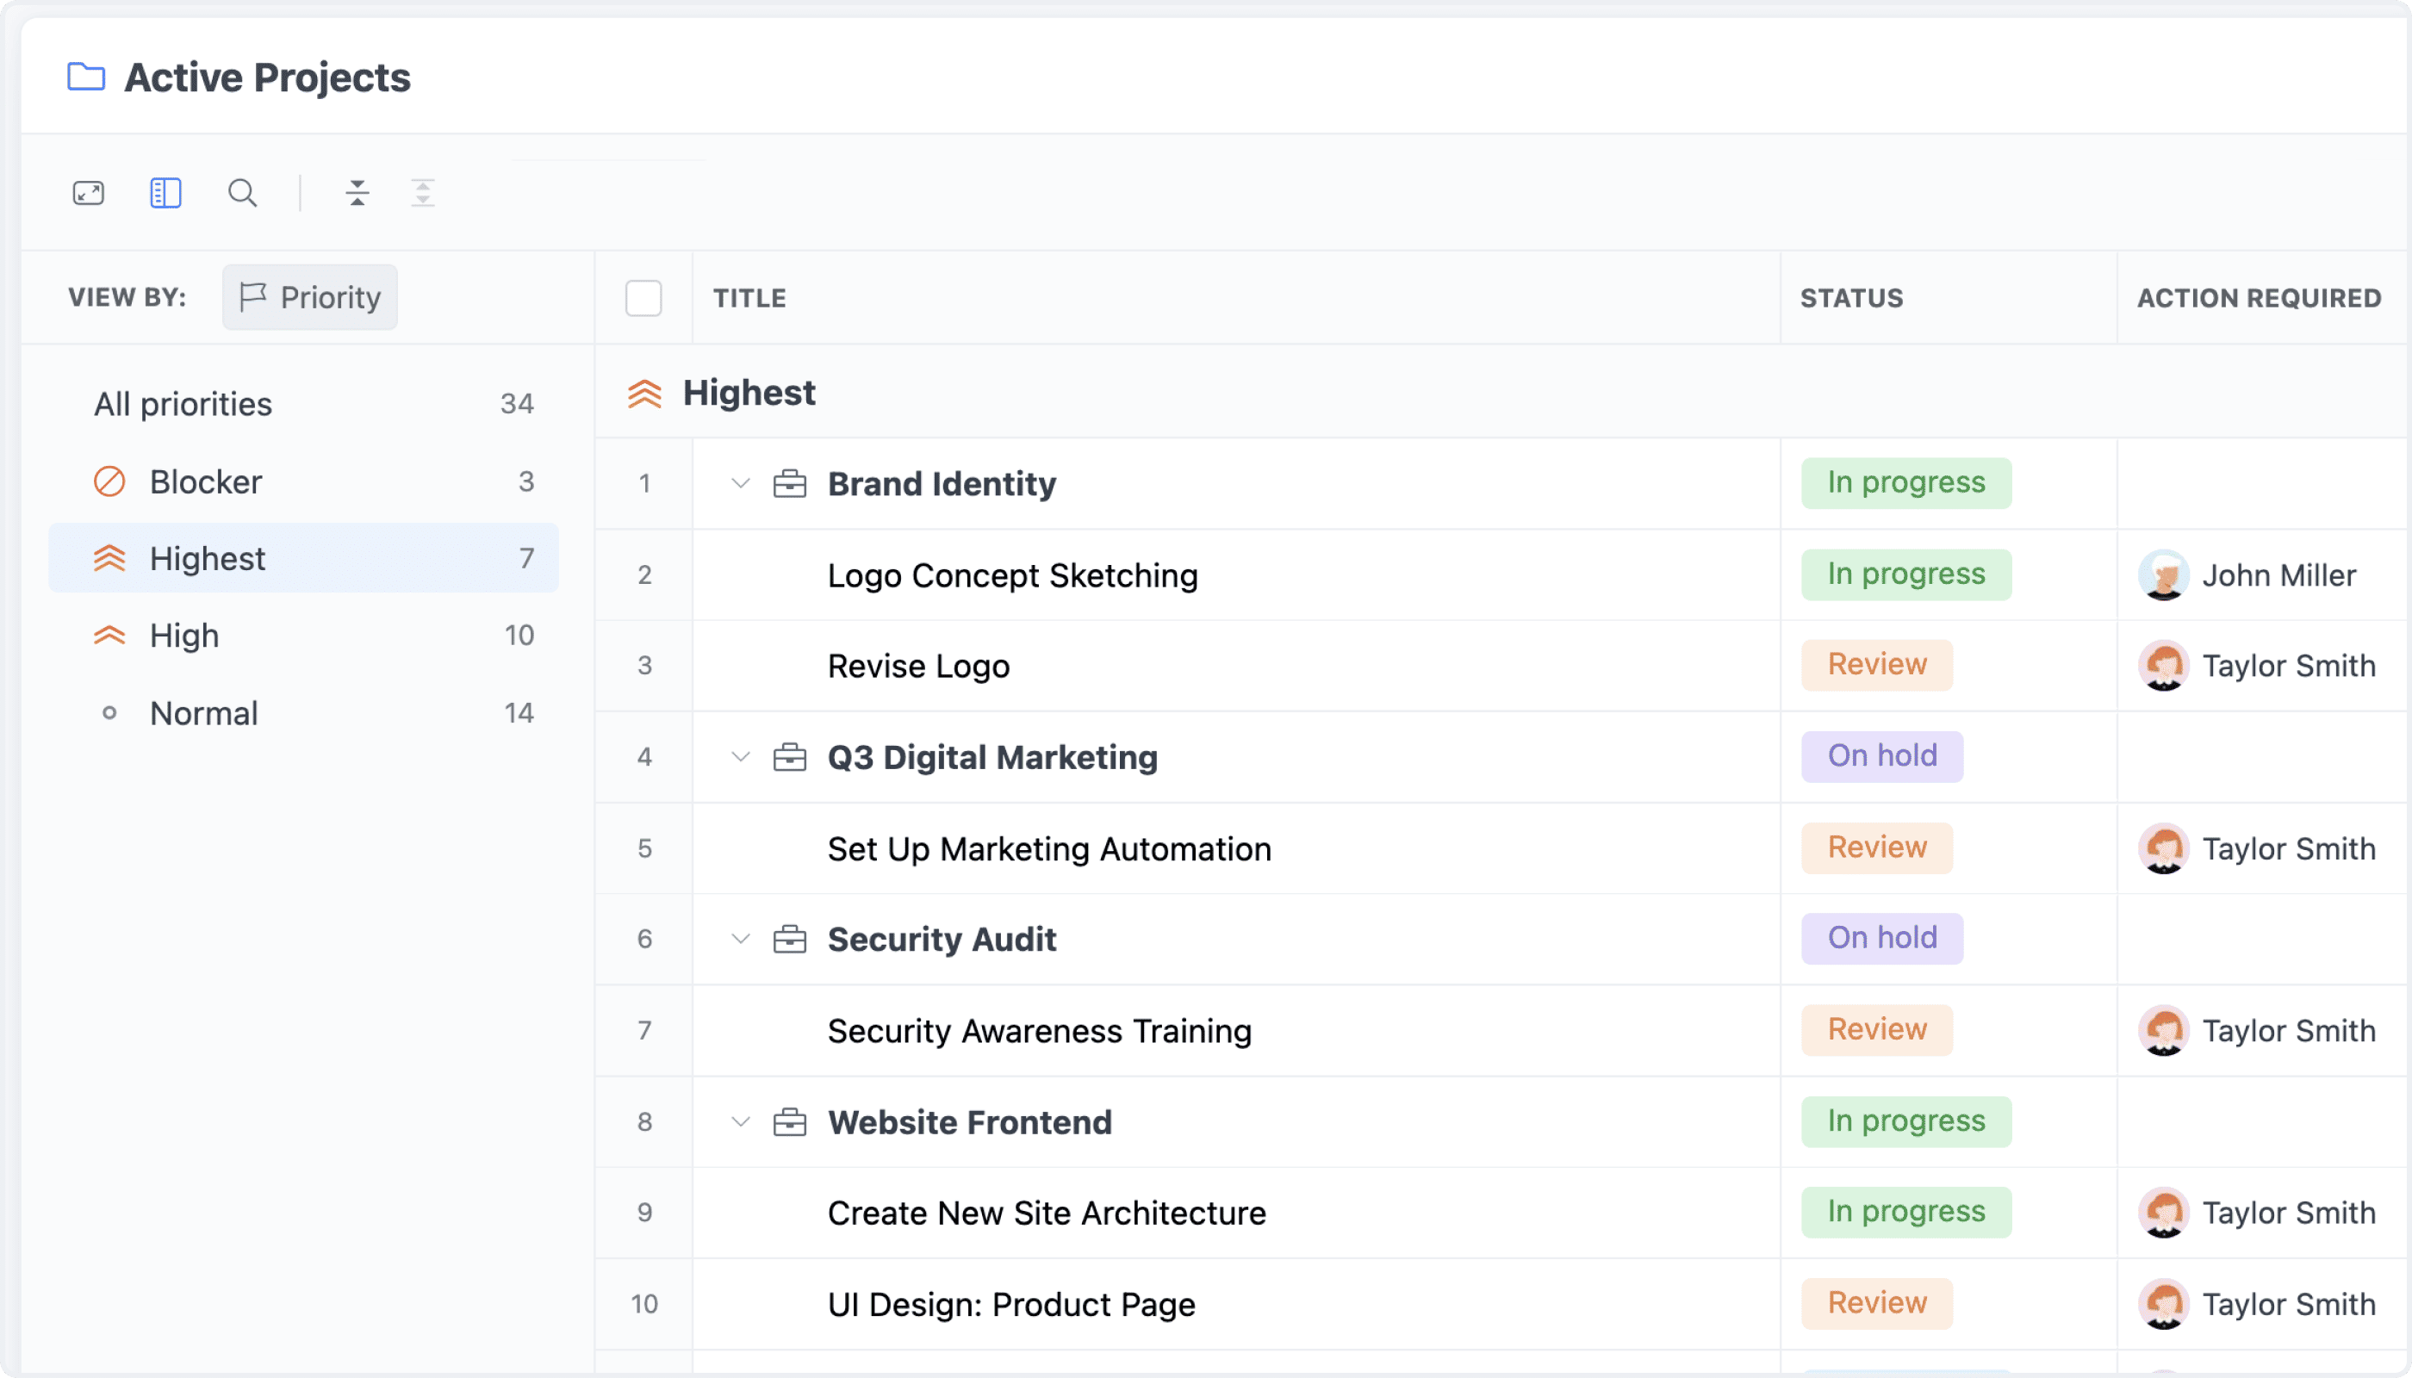2412x1378 pixels.
Task: Click the expand all rows icon
Action: (423, 193)
